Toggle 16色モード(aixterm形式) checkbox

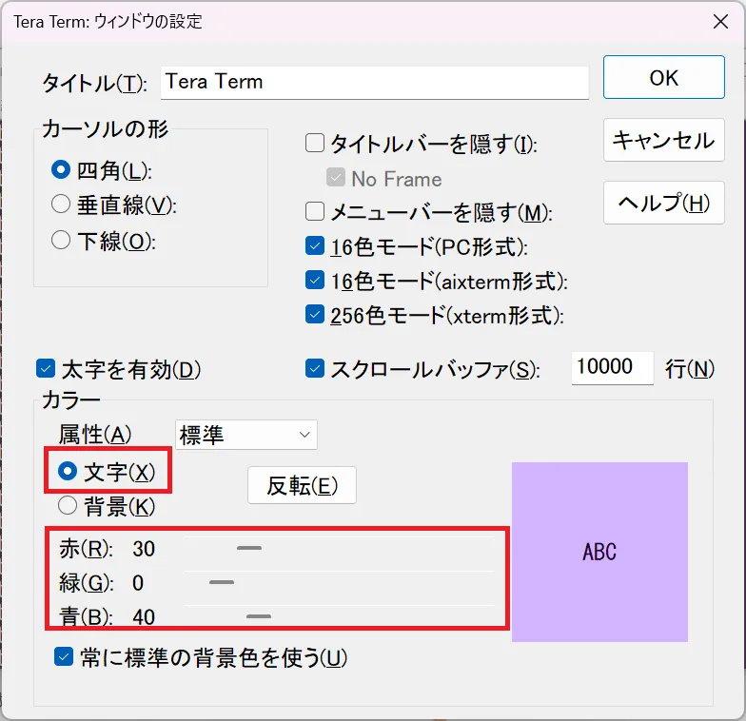coord(314,280)
